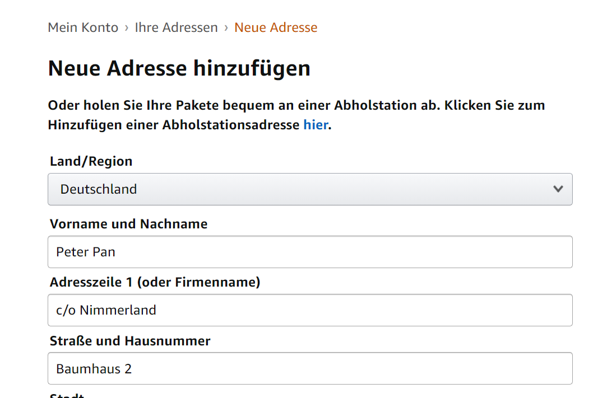
Task: Click the "Vorname und Nachname" label
Action: tap(128, 223)
